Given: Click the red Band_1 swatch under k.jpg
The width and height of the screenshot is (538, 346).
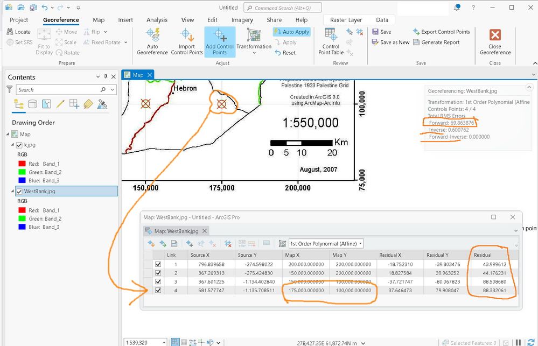Looking at the screenshot, I should (22, 164).
